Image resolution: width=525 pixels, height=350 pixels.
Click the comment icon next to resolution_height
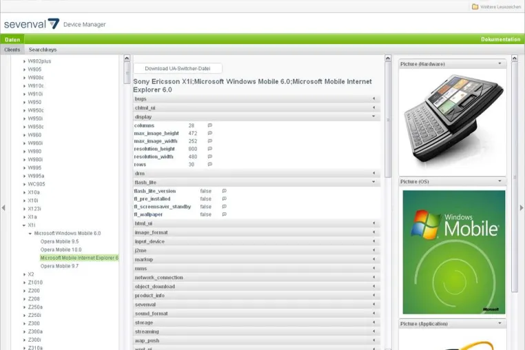210,149
